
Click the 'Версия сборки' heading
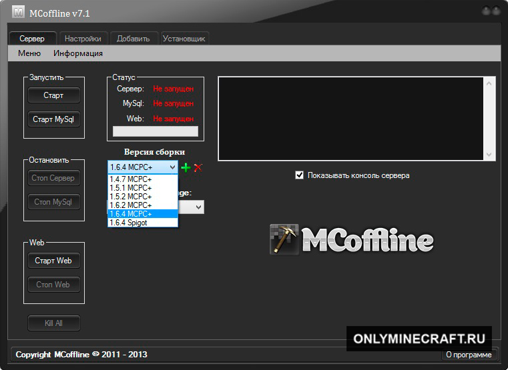[155, 152]
